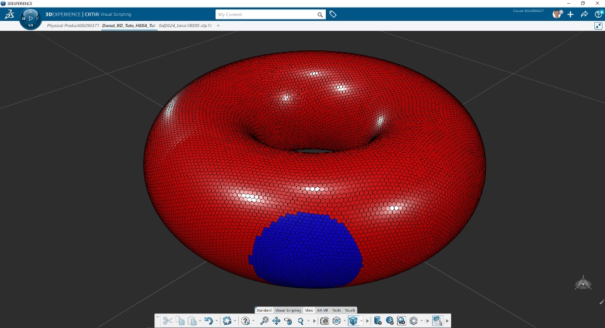Image resolution: width=605 pixels, height=328 pixels.
Task: Expand the Undo history dropdown arrow
Action: pyautogui.click(x=216, y=321)
